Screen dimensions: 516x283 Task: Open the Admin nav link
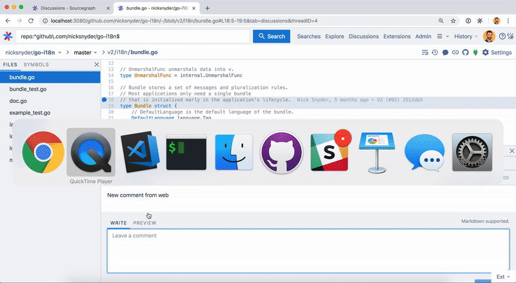tap(423, 36)
